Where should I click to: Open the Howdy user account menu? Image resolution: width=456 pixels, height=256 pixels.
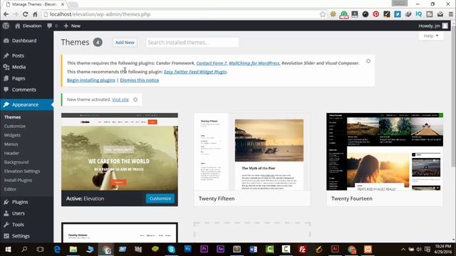coord(433,26)
